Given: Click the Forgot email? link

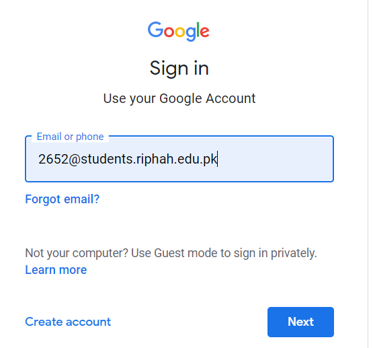Looking at the screenshot, I should [63, 199].
